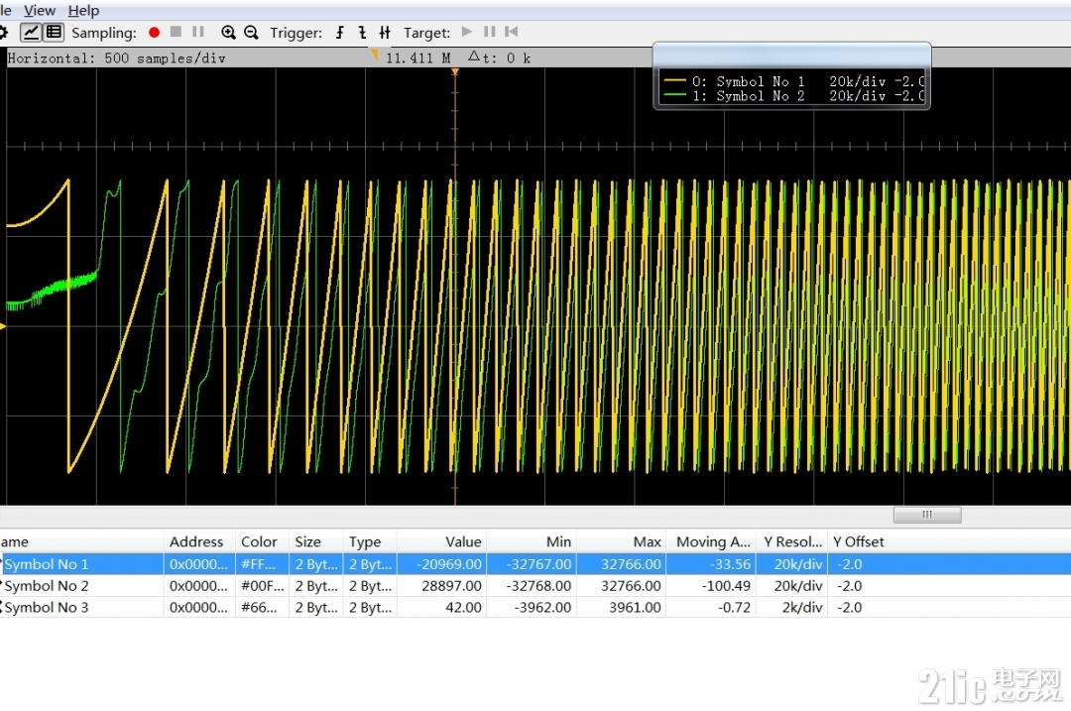This screenshot has height=711, width=1071.
Task: Click the Symbol No 3 address cell
Action: pos(198,607)
